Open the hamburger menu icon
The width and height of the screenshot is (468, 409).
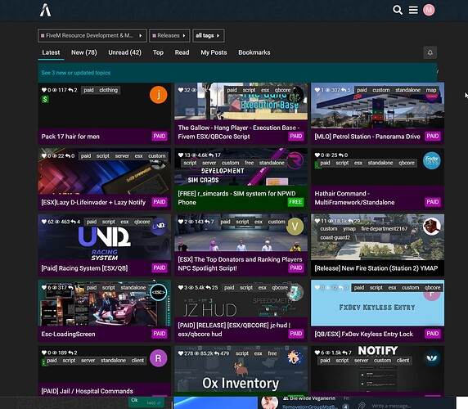pos(413,10)
